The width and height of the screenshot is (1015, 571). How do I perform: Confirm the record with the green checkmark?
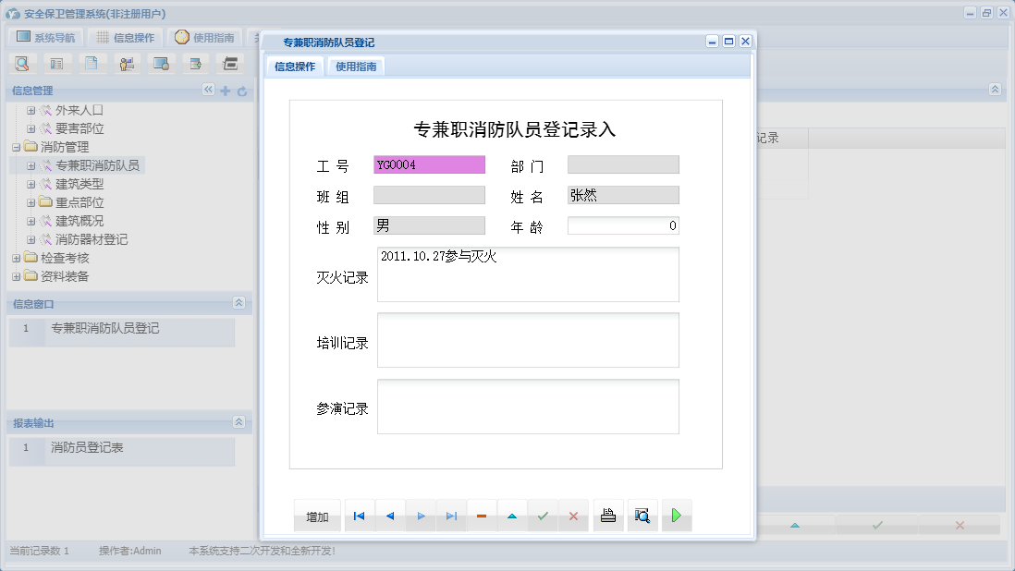point(543,516)
